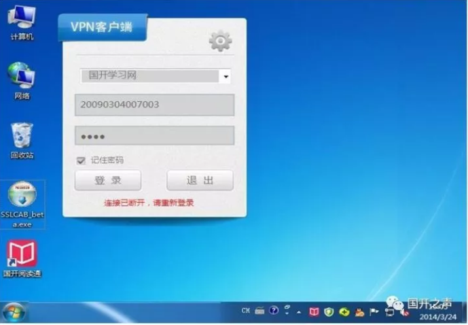The image size is (468, 325).
Task: Expand the 国开学习网 server dropdown arrow
Action: [226, 76]
